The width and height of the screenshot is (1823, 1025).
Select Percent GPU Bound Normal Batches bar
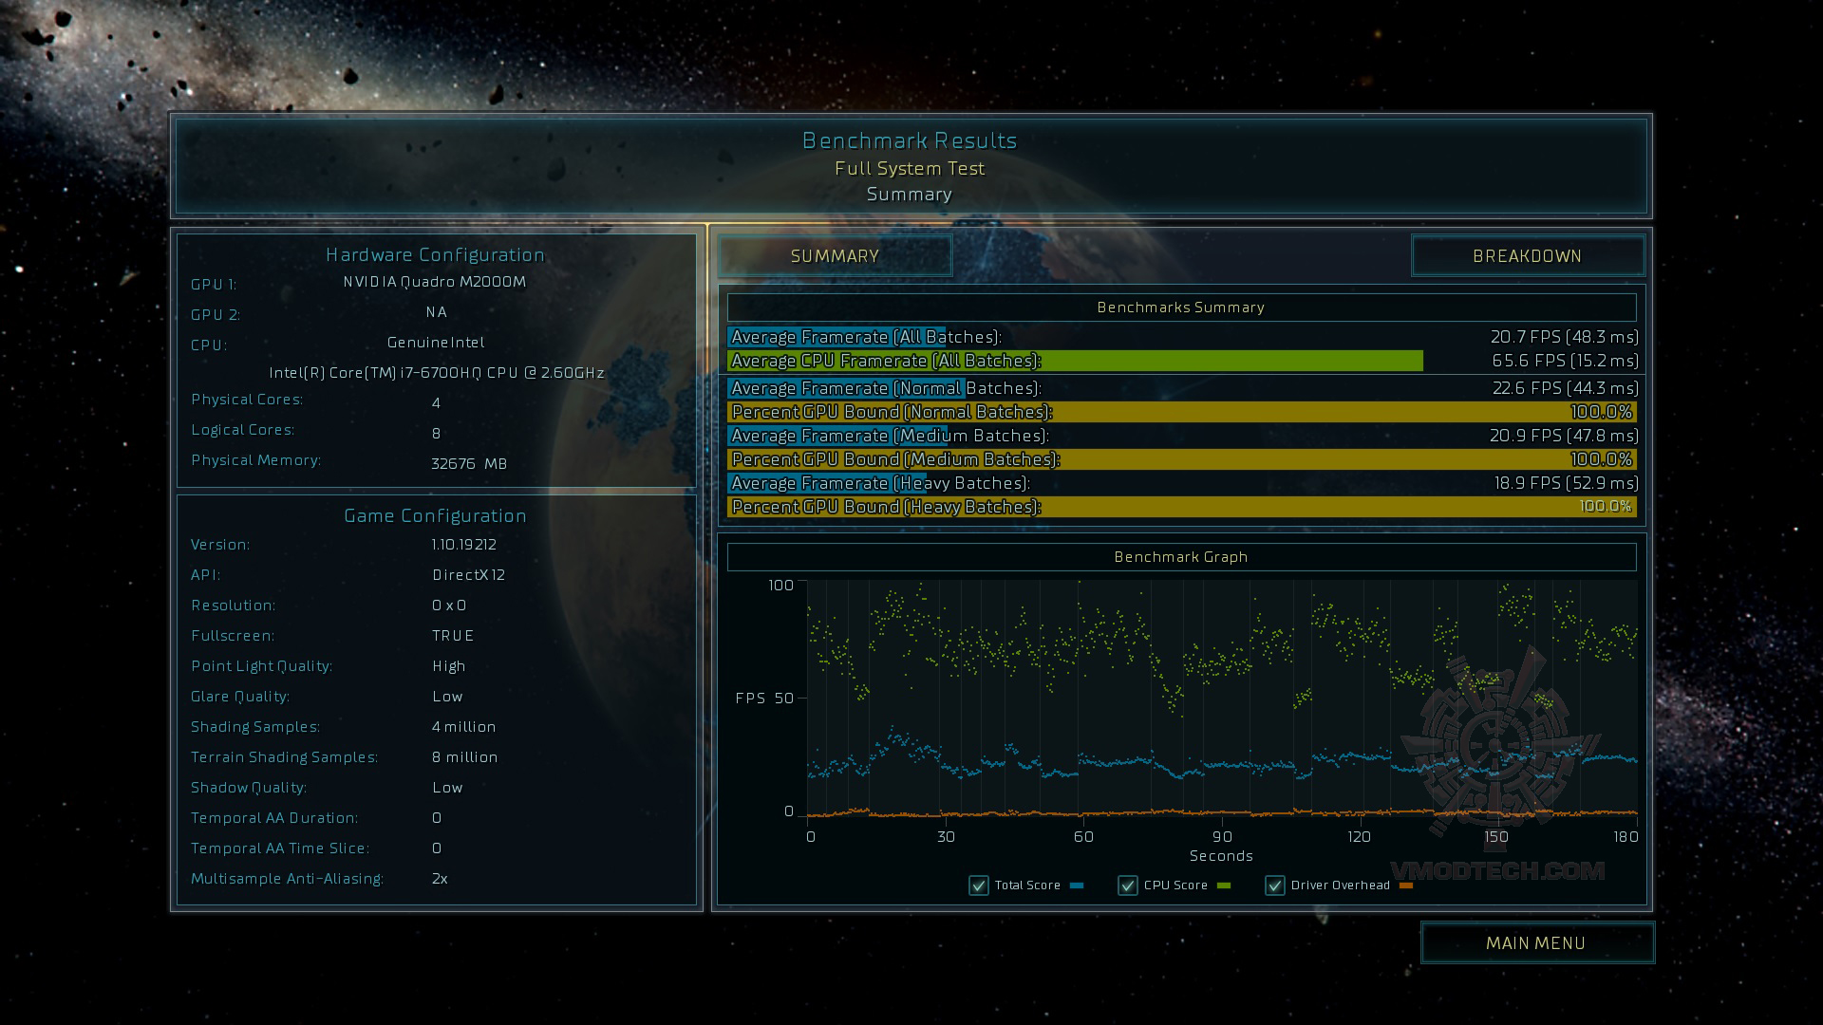(x=1181, y=412)
